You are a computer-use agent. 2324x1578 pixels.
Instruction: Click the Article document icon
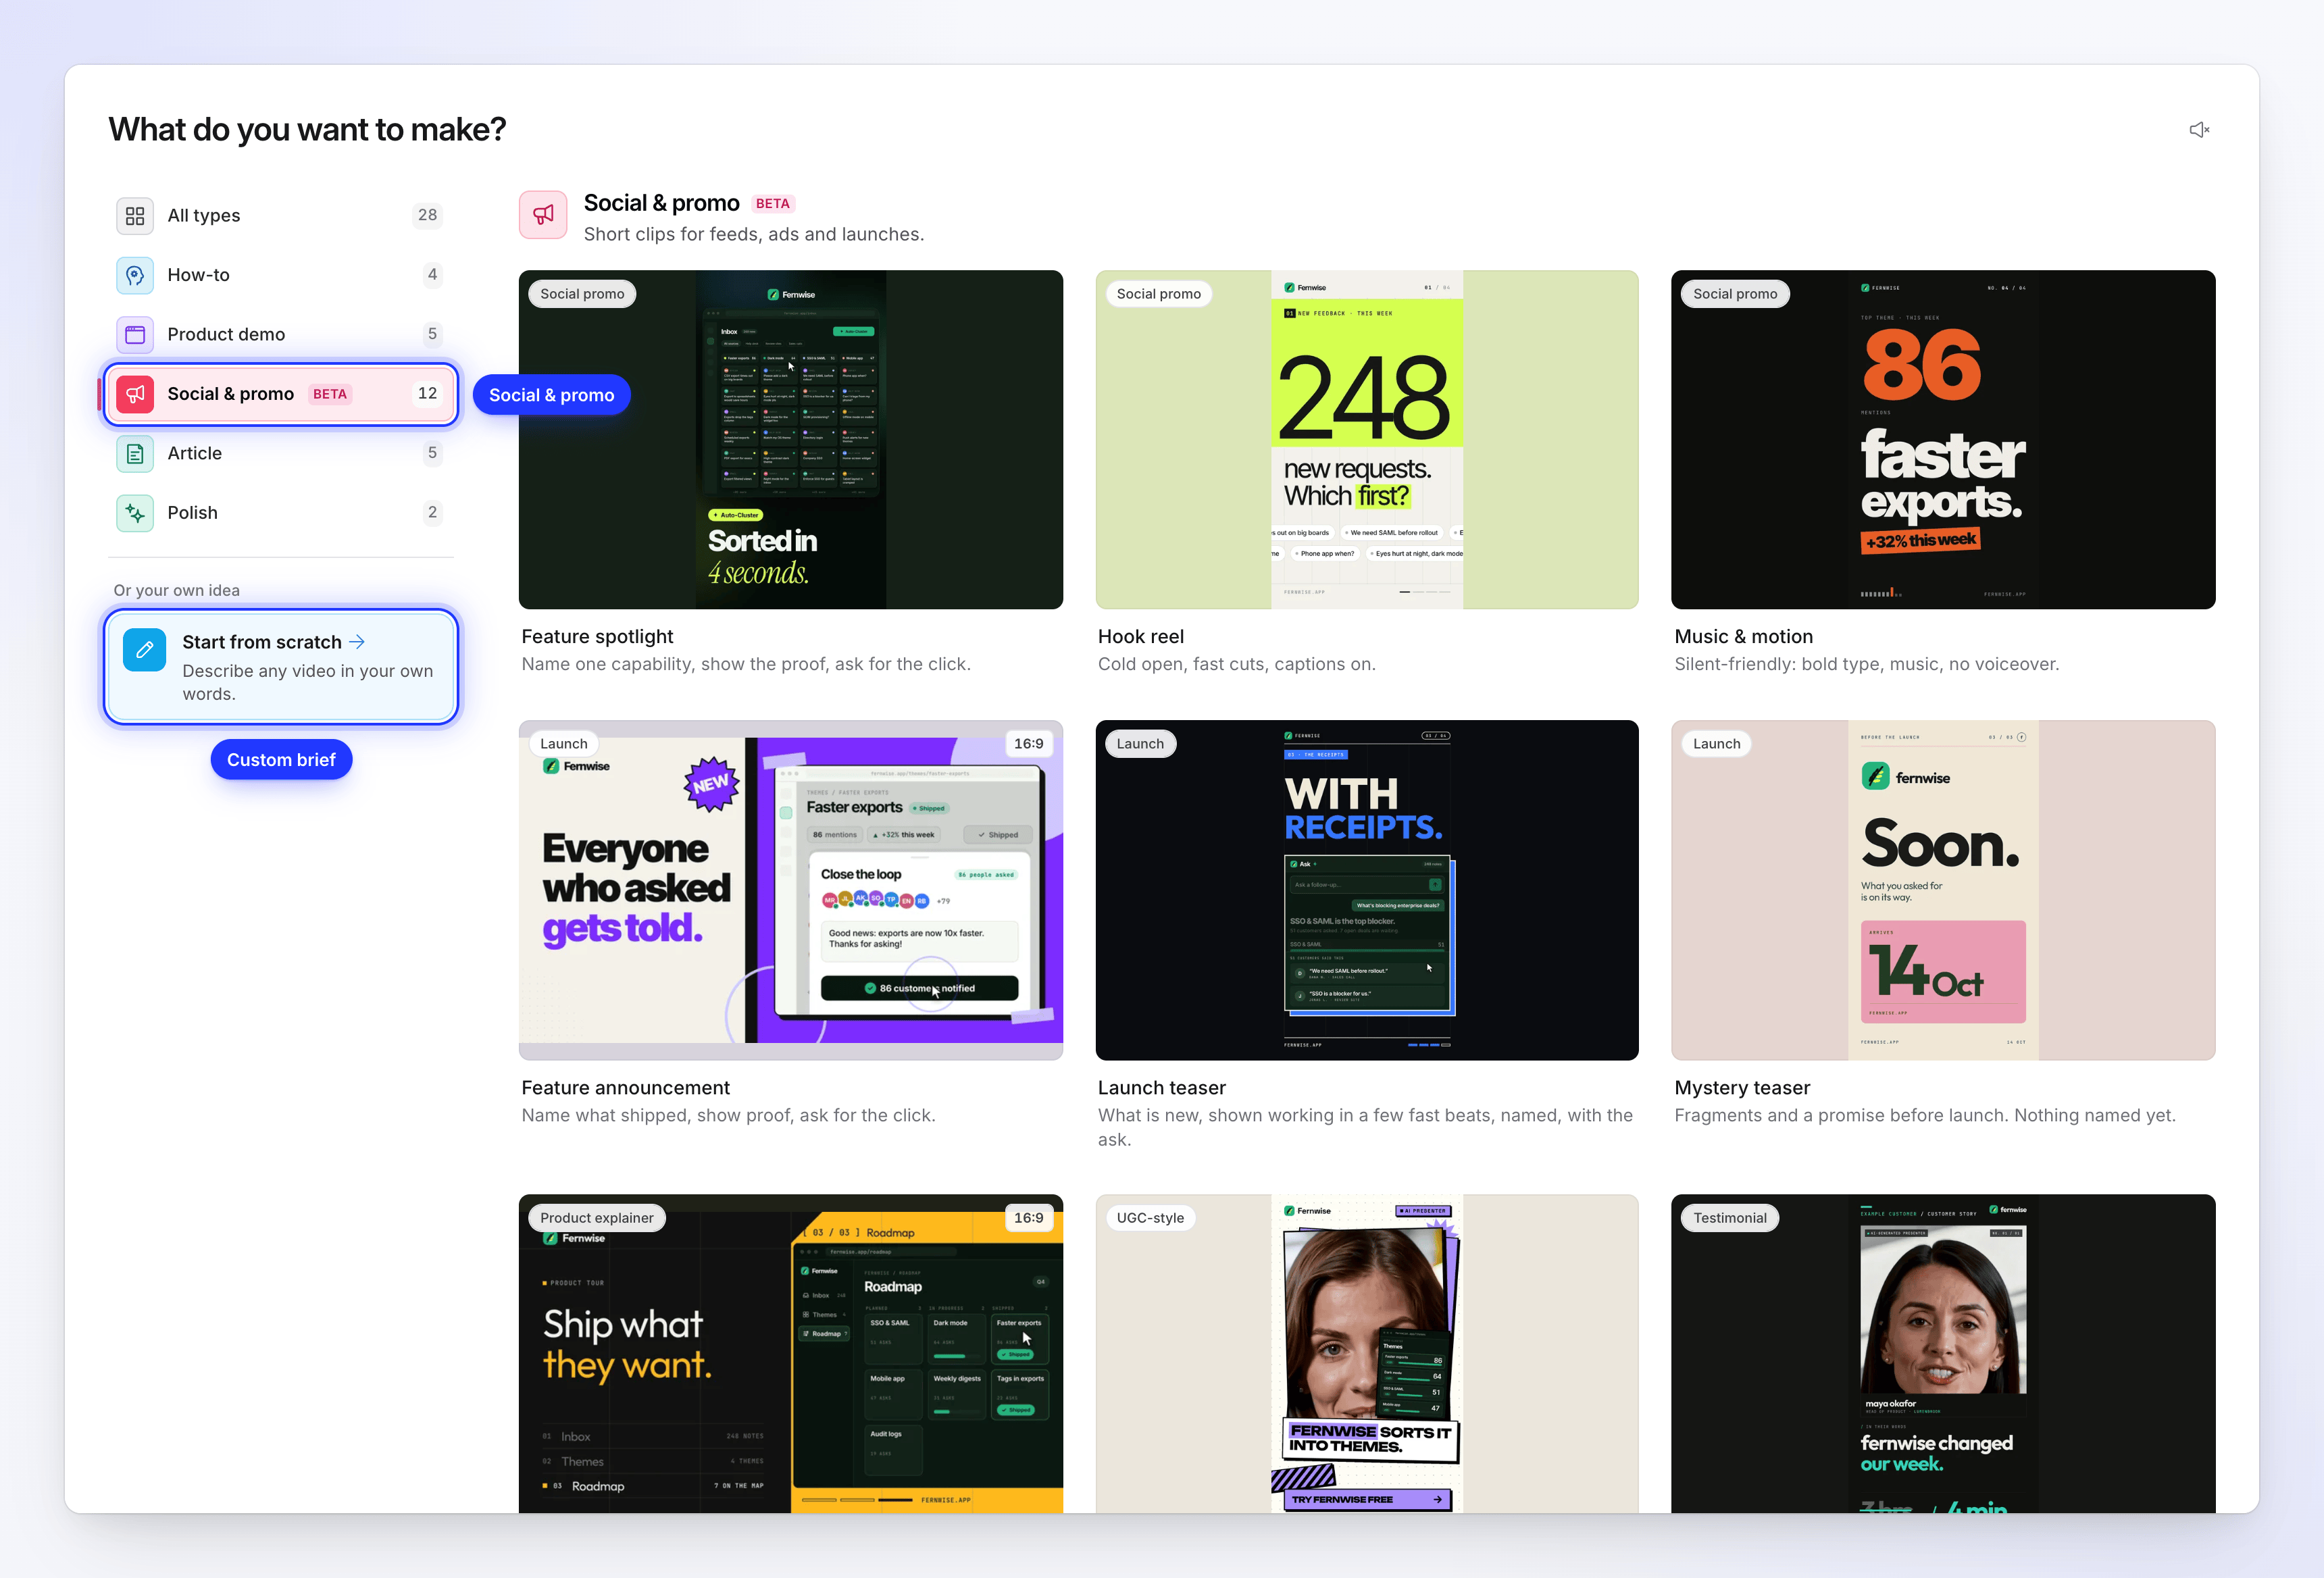pyautogui.click(x=135, y=453)
